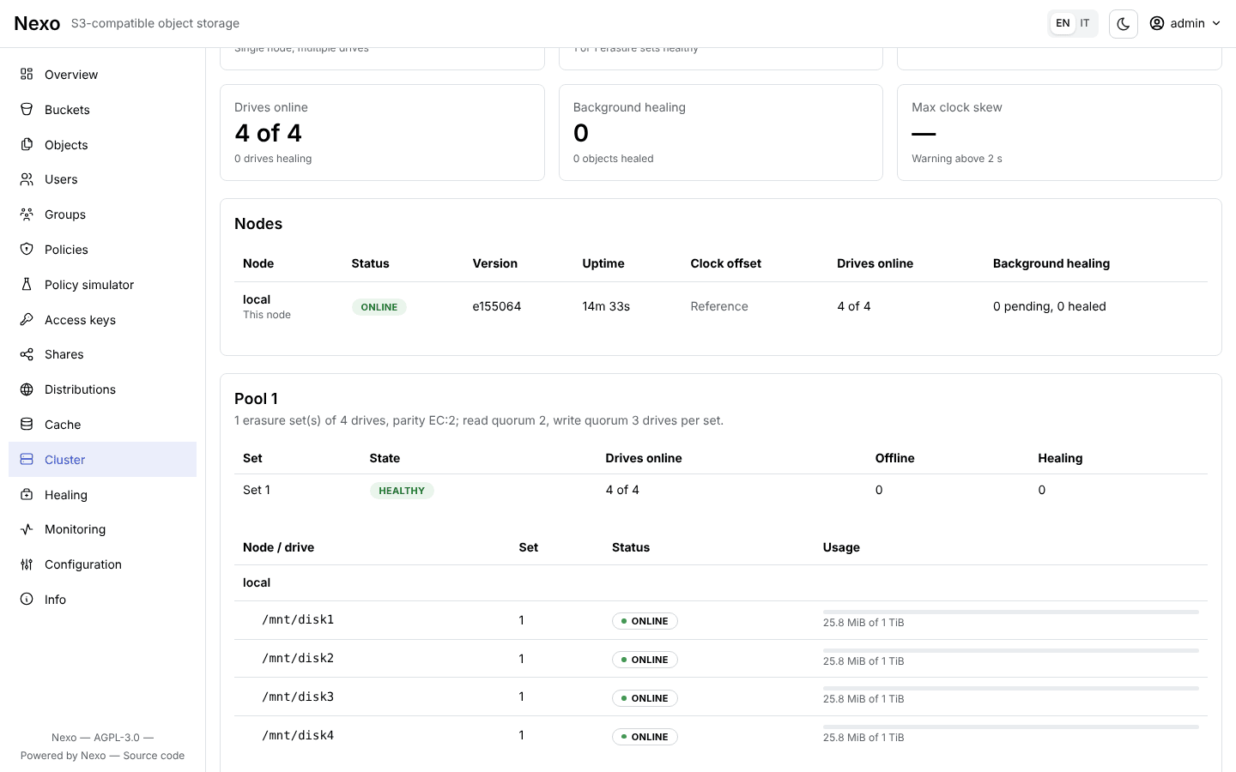This screenshot has height=772, width=1236.
Task: Click the Info circle icon
Action: [27, 600]
